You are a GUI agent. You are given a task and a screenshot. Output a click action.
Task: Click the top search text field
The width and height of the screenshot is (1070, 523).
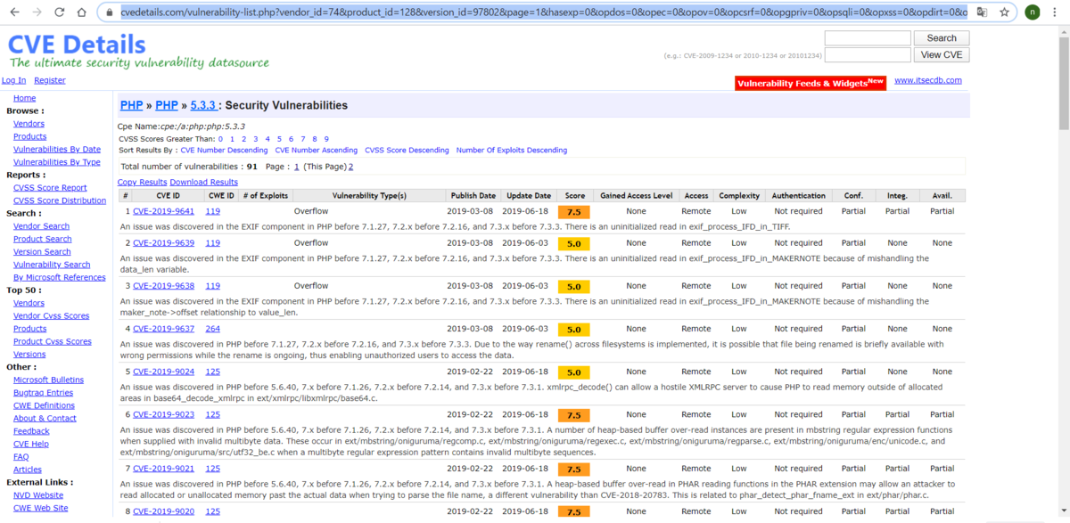point(868,38)
